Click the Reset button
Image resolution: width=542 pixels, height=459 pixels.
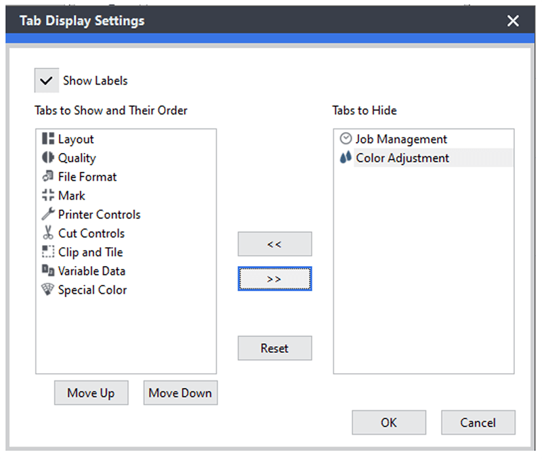(x=274, y=348)
